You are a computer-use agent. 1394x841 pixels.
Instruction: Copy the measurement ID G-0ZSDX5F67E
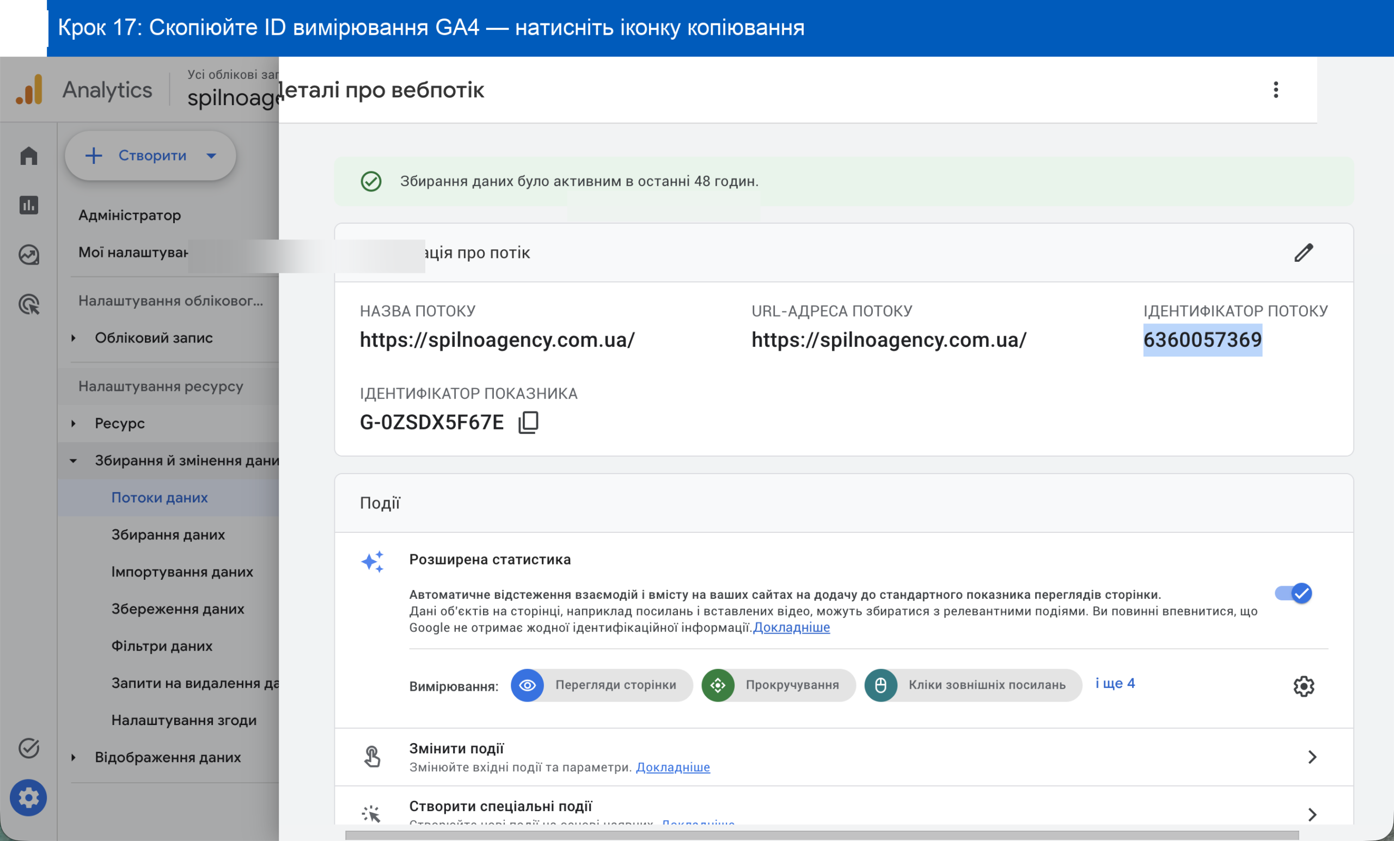click(x=528, y=422)
